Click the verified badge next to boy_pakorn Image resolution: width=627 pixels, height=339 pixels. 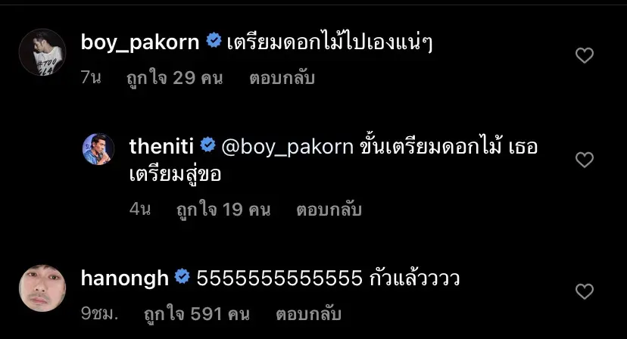214,41
